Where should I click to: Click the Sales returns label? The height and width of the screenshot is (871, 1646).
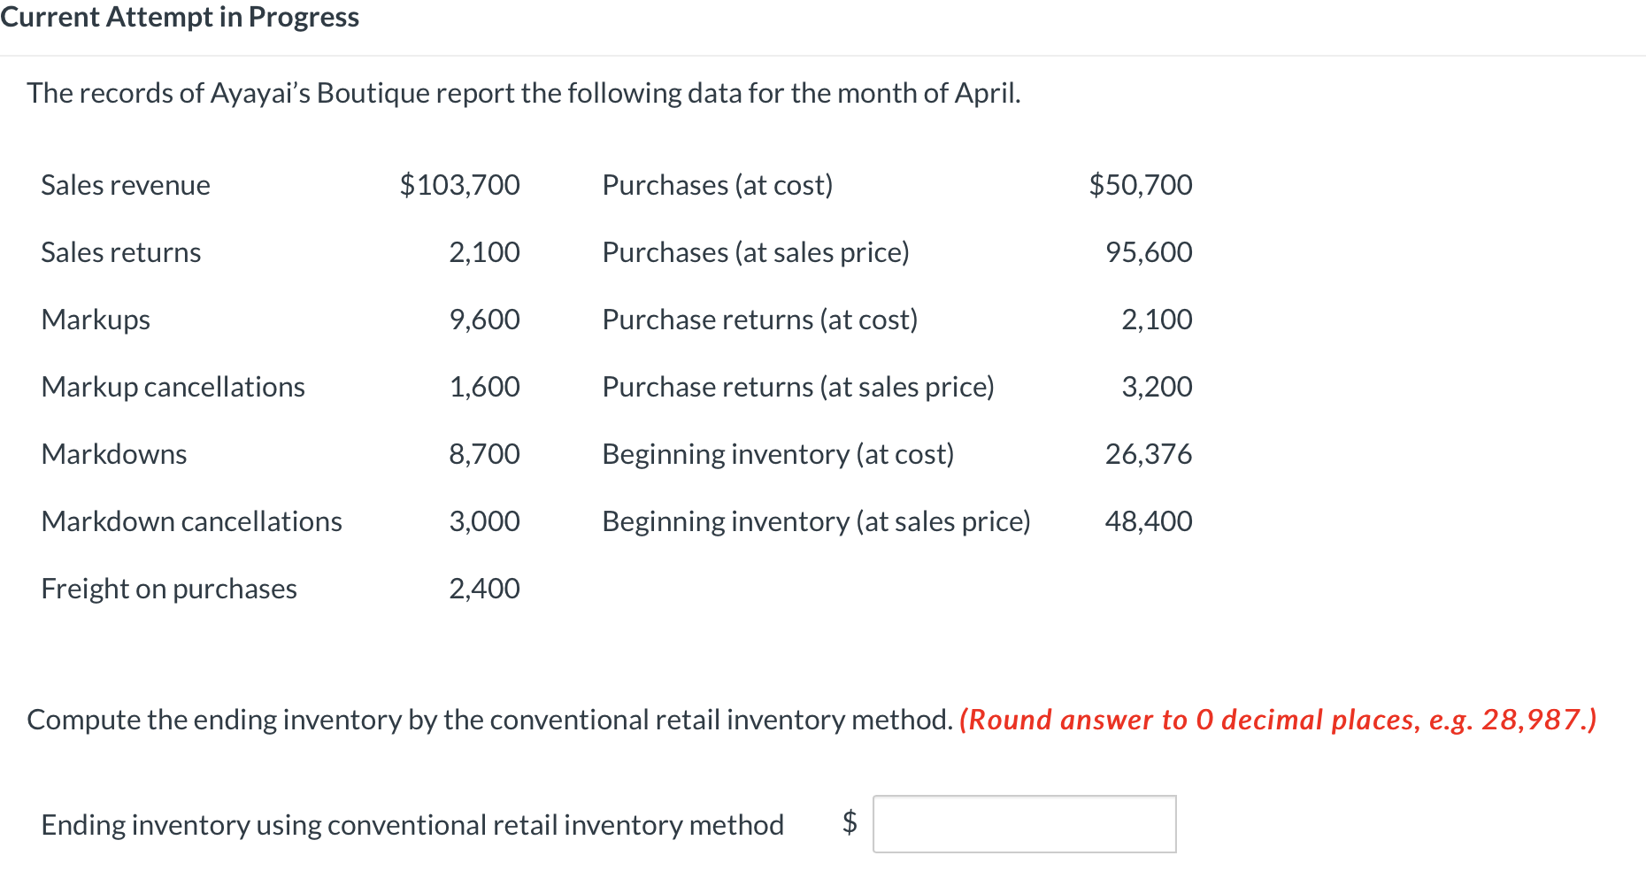coord(121,252)
